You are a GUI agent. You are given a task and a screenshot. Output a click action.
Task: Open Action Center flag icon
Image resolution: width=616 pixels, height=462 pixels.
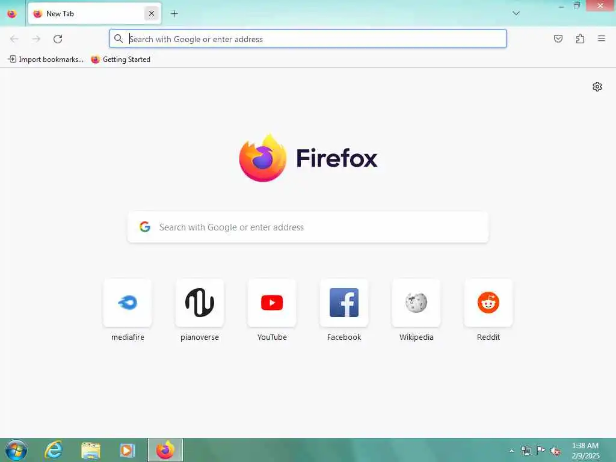coord(541,451)
